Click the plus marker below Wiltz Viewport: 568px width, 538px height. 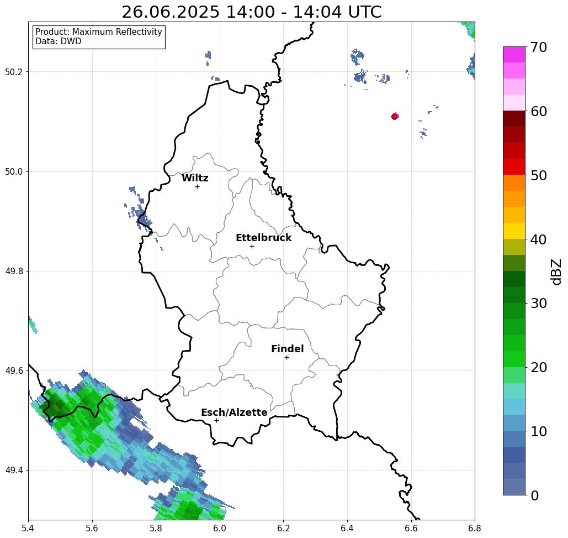[198, 187]
